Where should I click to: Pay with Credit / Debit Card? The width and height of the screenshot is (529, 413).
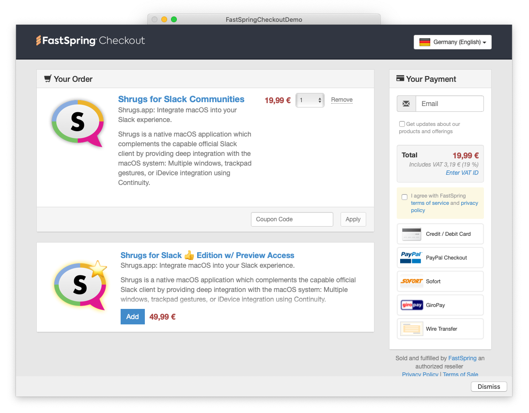[440, 234]
